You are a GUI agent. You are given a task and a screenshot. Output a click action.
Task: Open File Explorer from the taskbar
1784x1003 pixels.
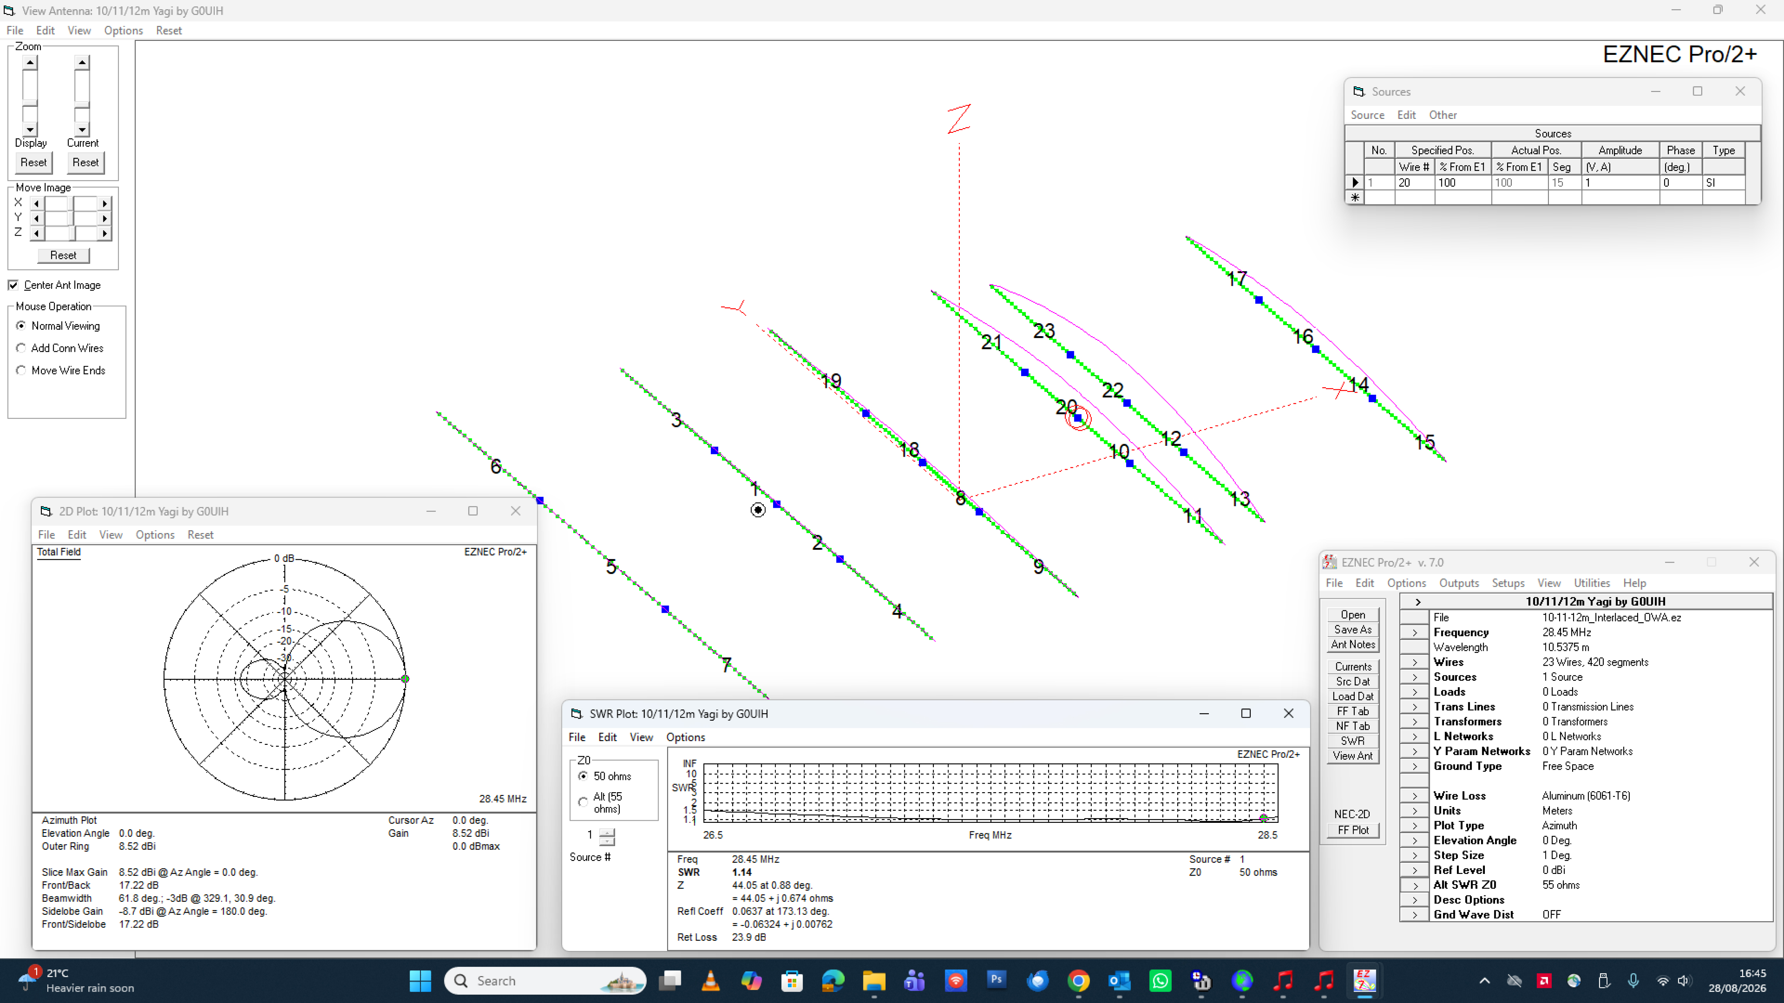pyautogui.click(x=874, y=980)
